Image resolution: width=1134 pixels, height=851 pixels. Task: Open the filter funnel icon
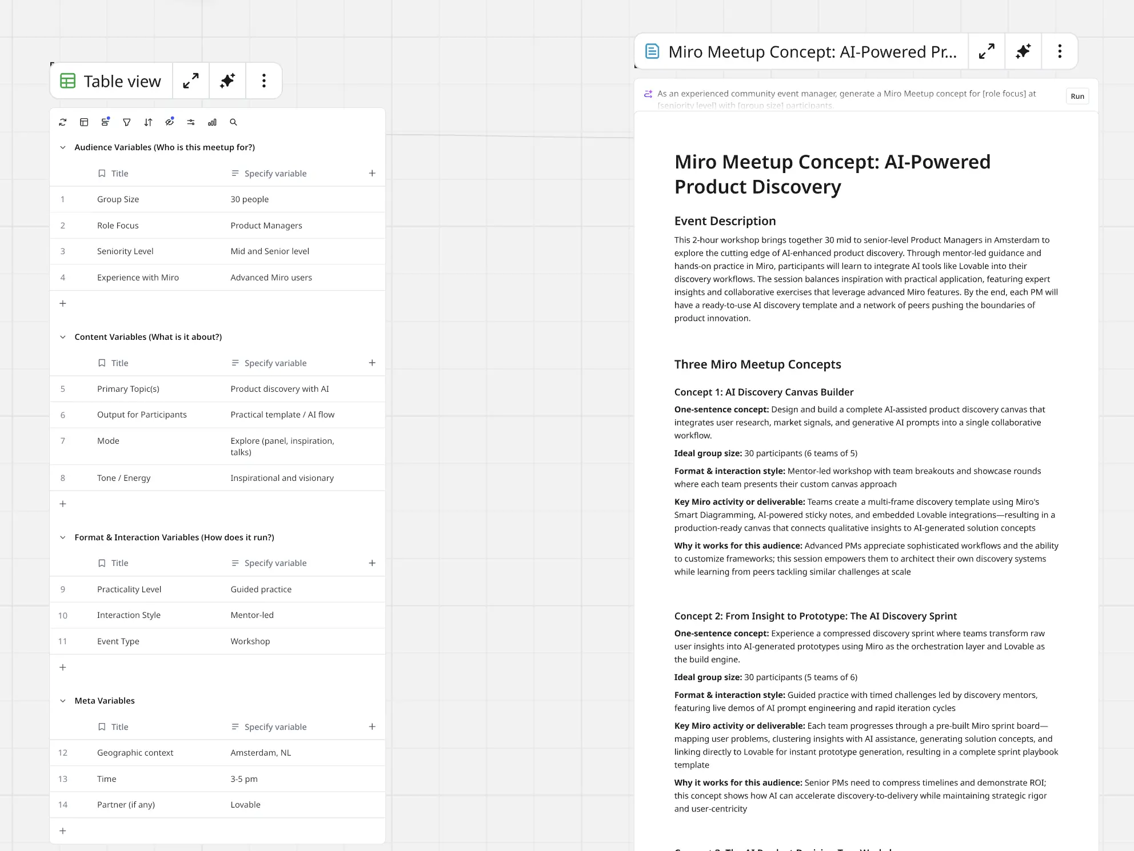click(x=127, y=122)
